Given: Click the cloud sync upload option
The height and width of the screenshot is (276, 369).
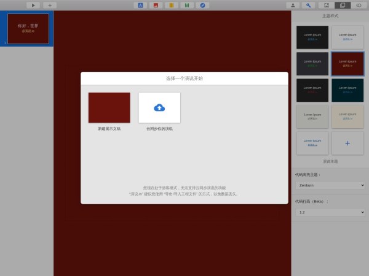Looking at the screenshot, I should click(159, 108).
